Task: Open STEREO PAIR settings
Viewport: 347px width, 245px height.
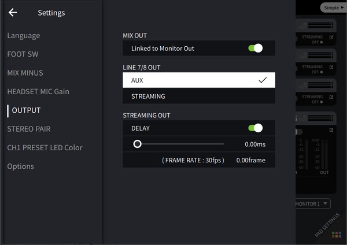Action: pyautogui.click(x=28, y=129)
